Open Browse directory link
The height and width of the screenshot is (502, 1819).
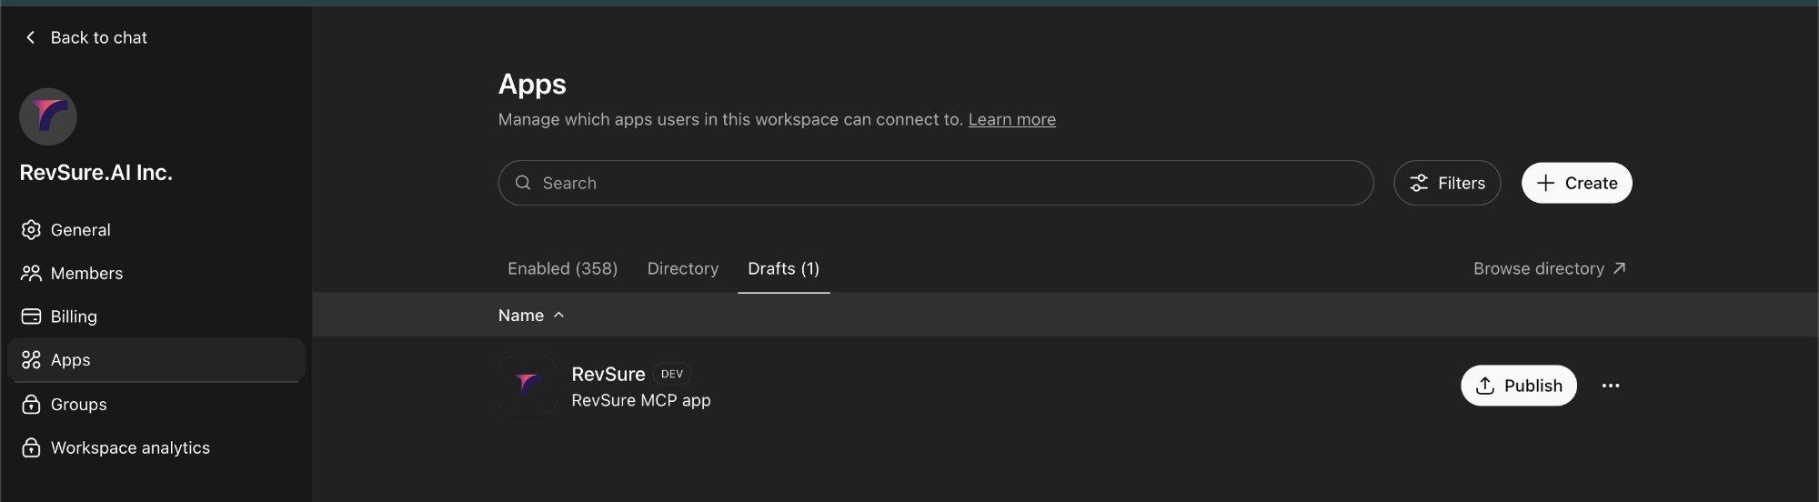click(x=1549, y=269)
